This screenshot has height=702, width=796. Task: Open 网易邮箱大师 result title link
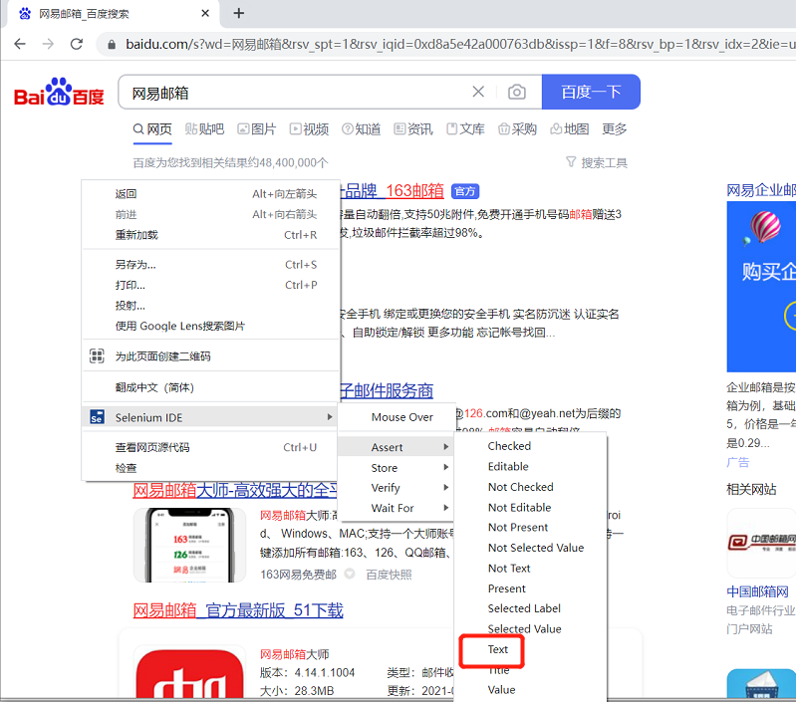point(235,490)
